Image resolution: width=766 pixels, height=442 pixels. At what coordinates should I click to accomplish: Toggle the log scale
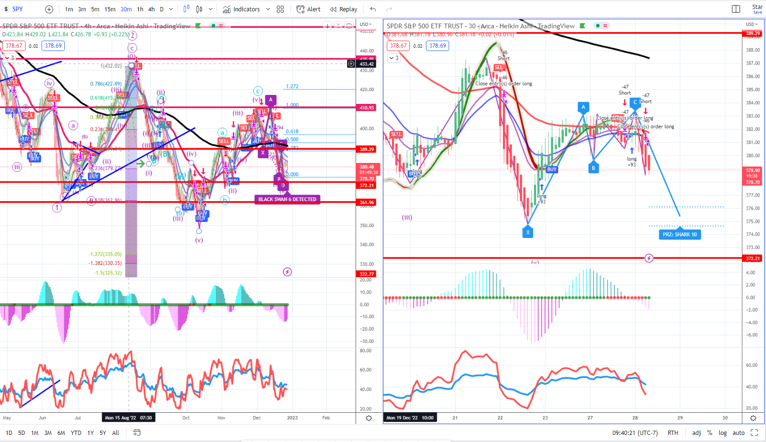[x=723, y=433]
